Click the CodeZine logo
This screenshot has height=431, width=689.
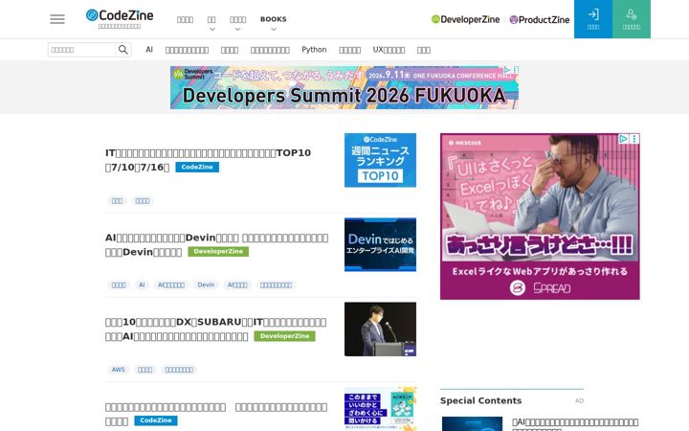[120, 16]
